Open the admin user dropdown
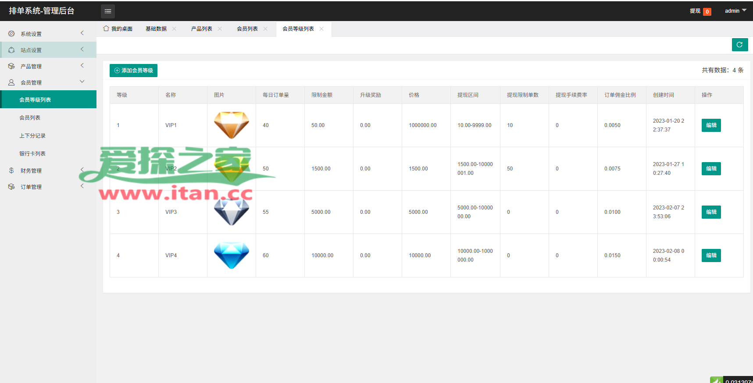 (x=735, y=11)
